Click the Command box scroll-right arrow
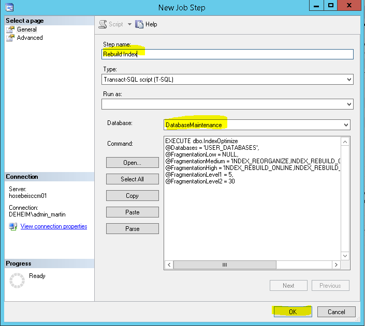Screen dimensions: 365x326 pos(336,265)
